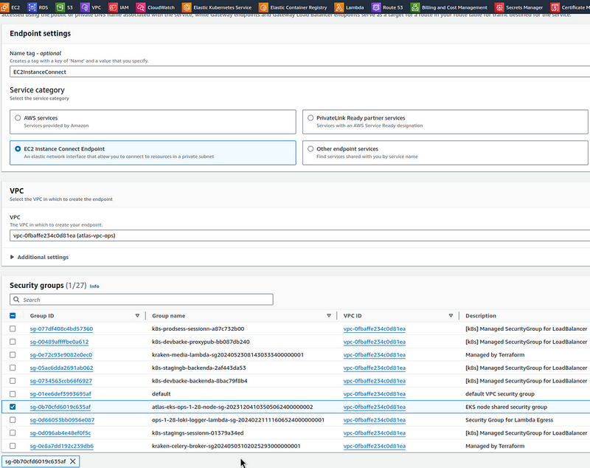Select the AWS services radio option
The image size is (590, 468).
tap(18, 118)
